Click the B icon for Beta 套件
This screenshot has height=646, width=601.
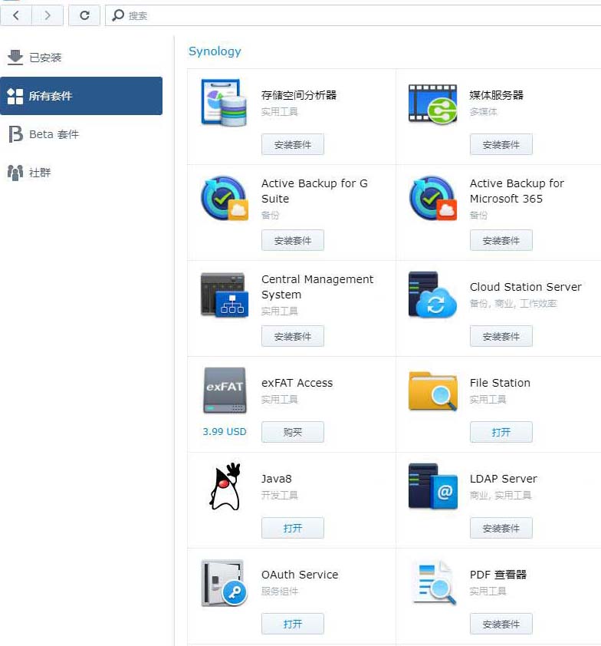coord(15,134)
